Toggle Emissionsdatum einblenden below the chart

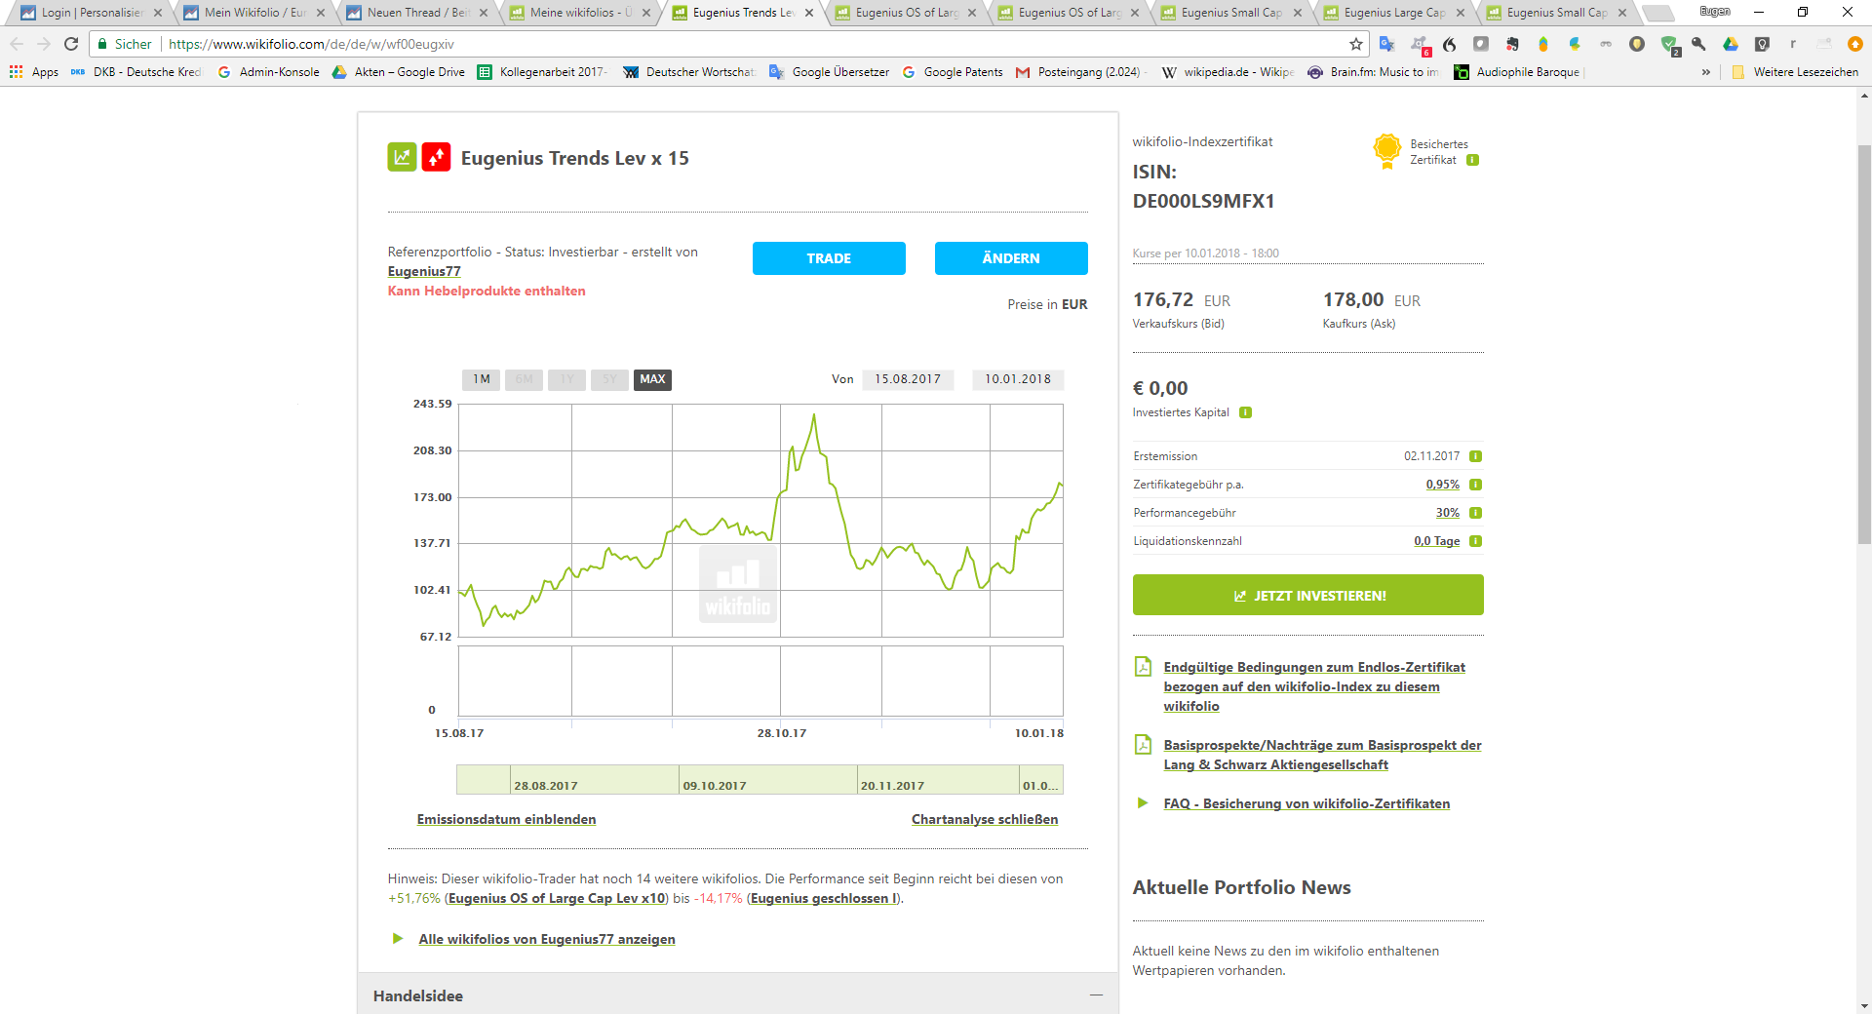click(x=506, y=819)
